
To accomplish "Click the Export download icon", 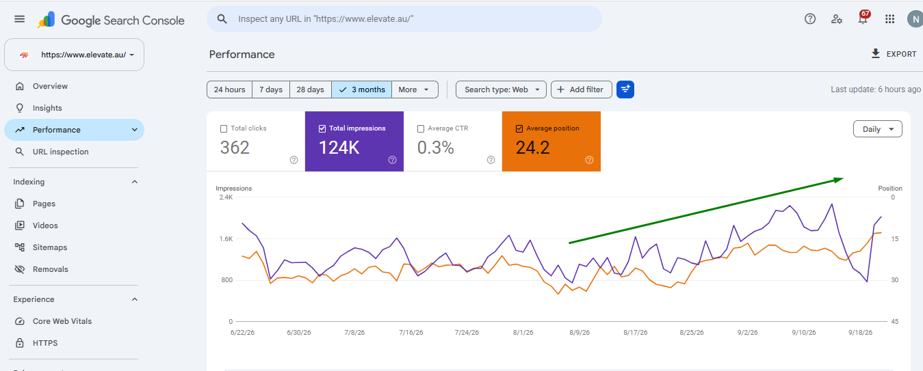I will click(875, 53).
